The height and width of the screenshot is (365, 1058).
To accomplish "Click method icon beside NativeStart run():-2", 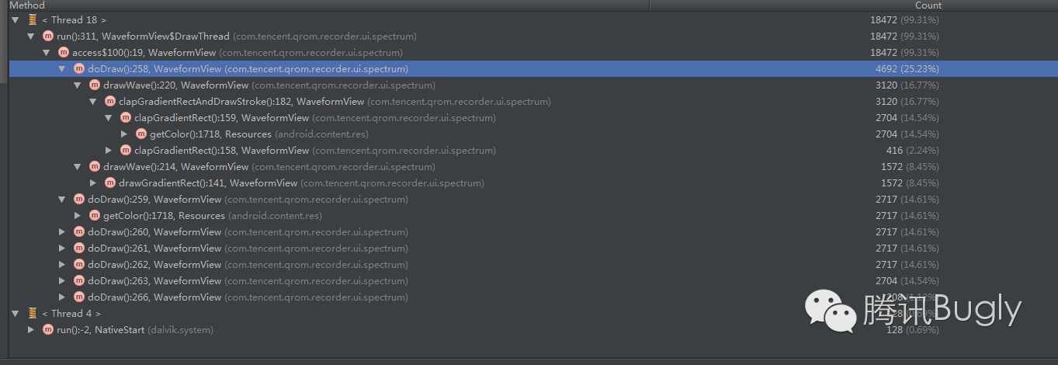I will tap(48, 330).
